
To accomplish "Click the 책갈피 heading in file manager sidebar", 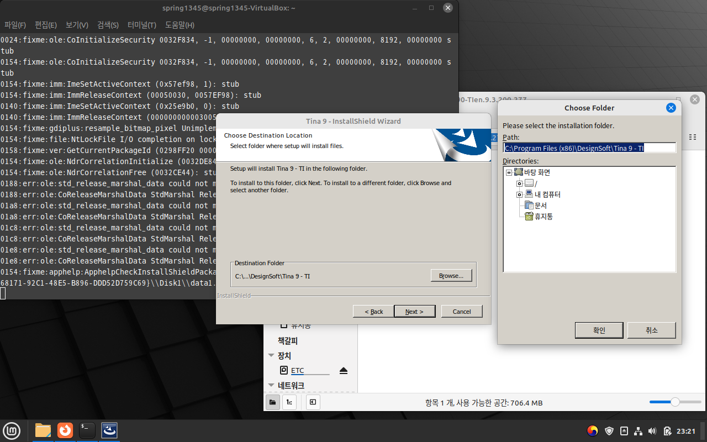I will click(x=287, y=341).
